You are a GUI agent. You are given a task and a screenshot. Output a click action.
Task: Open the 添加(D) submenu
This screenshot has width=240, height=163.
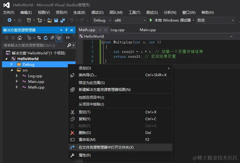(121, 68)
